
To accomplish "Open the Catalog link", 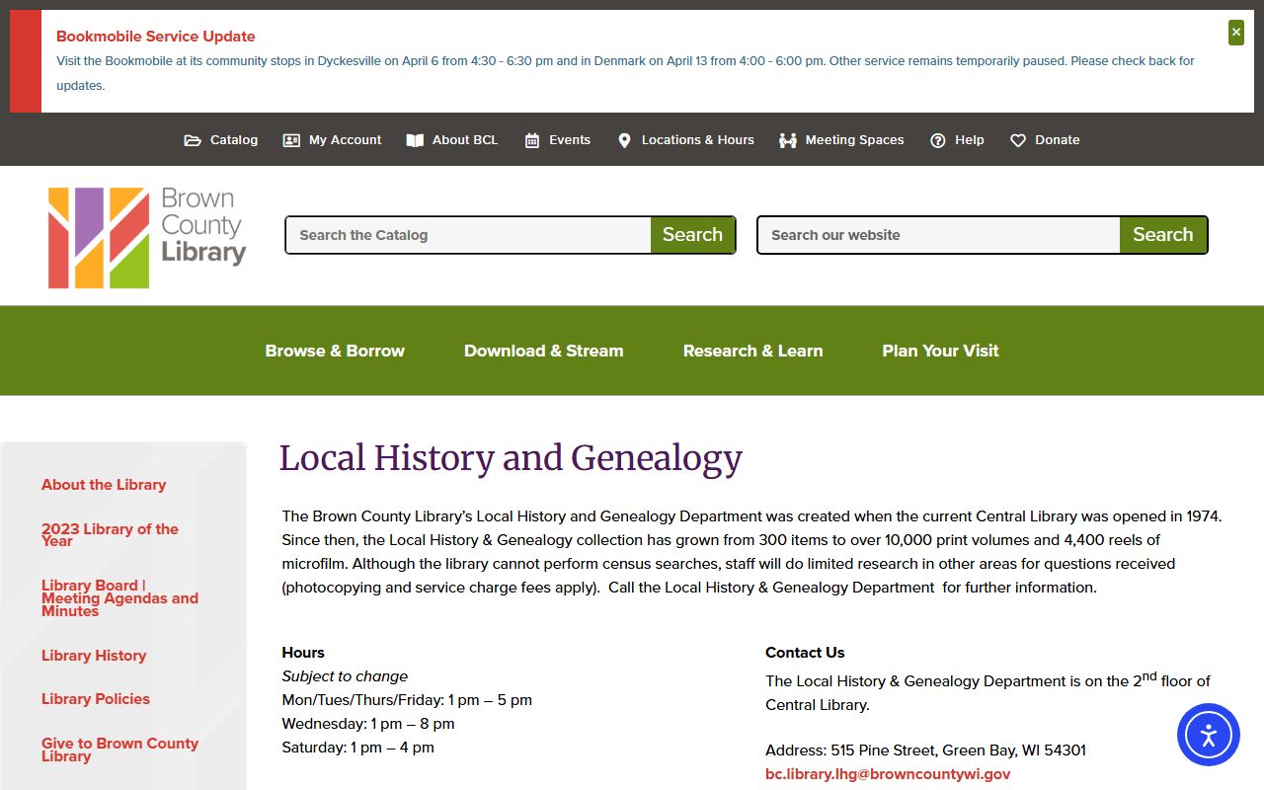I will point(234,140).
